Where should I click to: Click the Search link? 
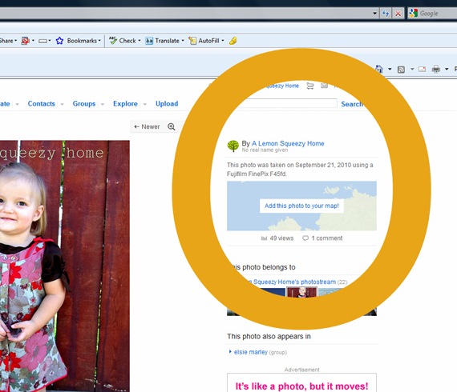tap(352, 104)
